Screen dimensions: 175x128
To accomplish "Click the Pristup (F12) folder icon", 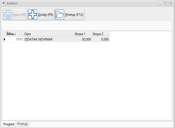I will coord(60,14).
